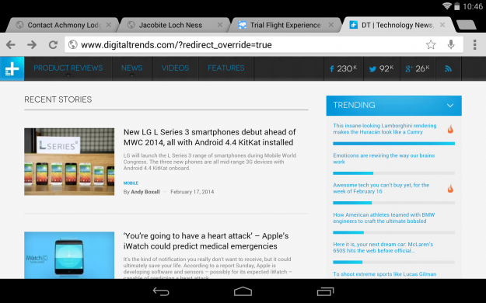Collapse the Trending panel chevron

point(450,106)
